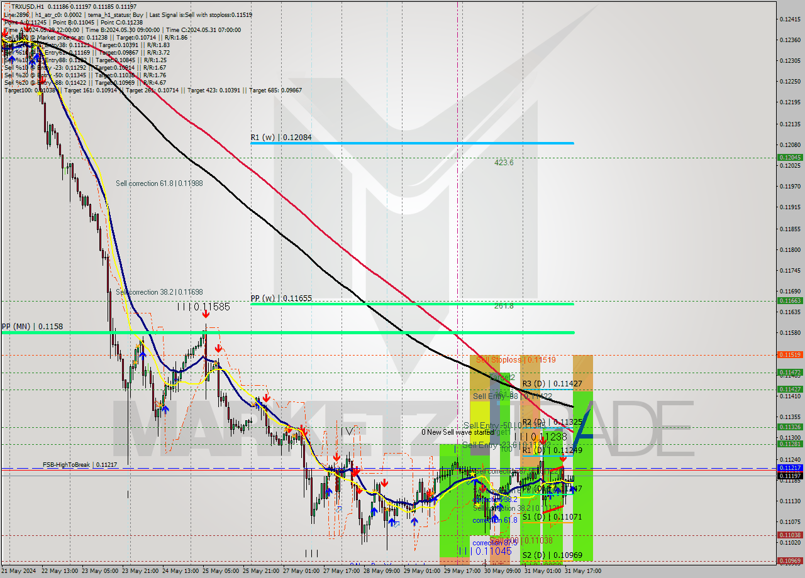The height and width of the screenshot is (578, 805).
Task: Click the 0.12415 price scale value
Action: click(790, 19)
